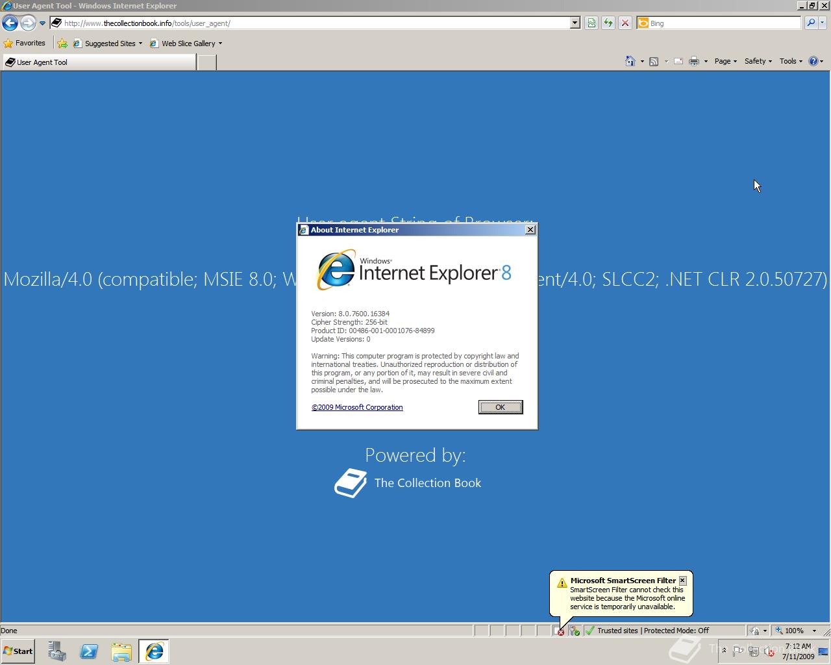Launch Windows PowerShell from taskbar
The height and width of the screenshot is (665, 831).
[x=89, y=651]
